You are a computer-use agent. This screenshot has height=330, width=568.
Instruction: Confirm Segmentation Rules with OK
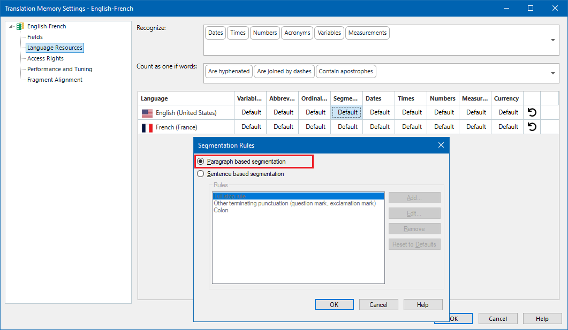click(x=334, y=305)
